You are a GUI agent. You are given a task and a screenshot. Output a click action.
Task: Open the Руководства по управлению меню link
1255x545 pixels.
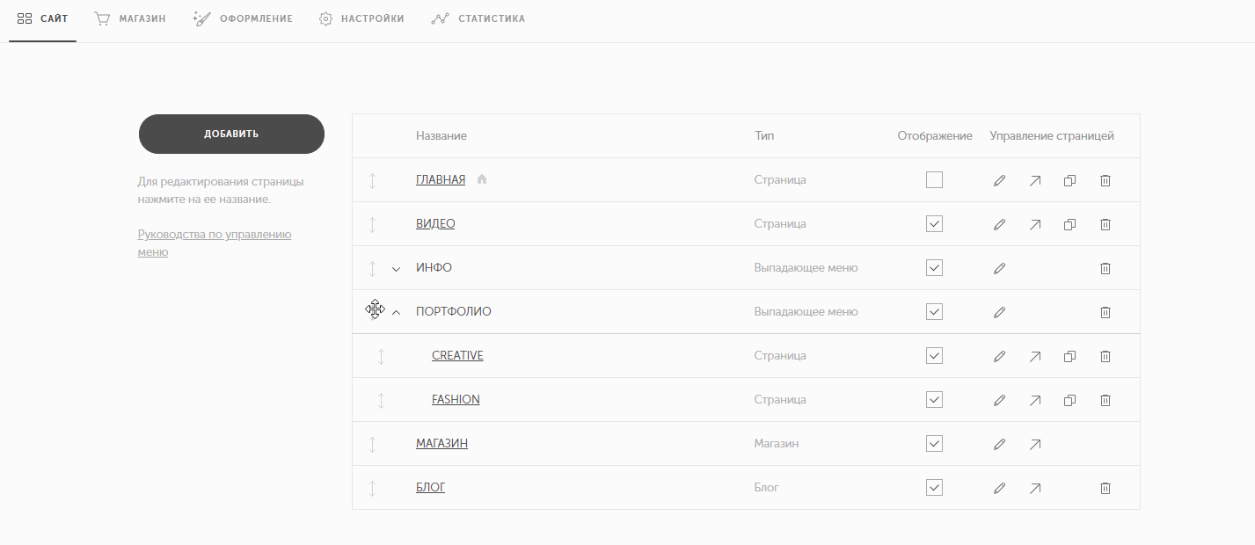pyautogui.click(x=215, y=243)
